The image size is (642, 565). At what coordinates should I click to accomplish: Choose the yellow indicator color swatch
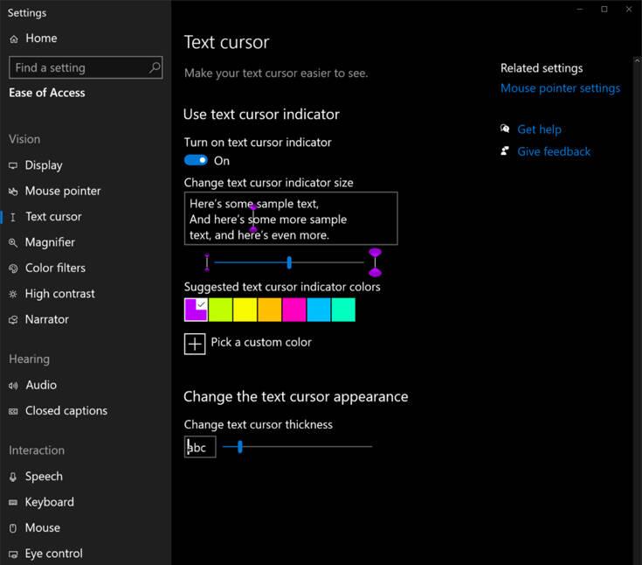pyautogui.click(x=245, y=310)
